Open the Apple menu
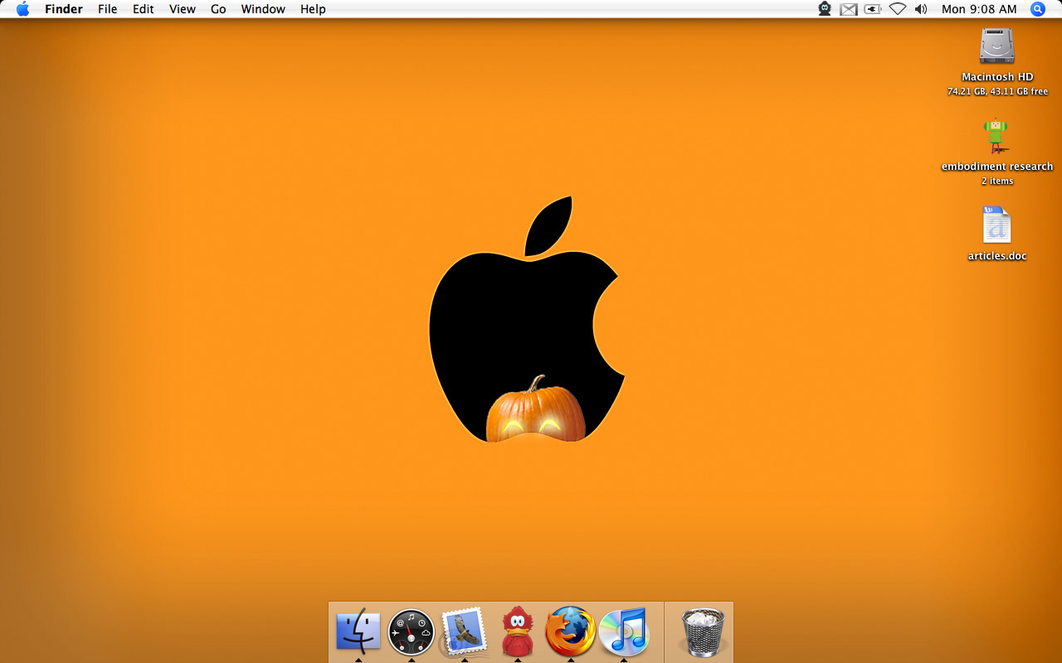1062x663 pixels. point(22,9)
